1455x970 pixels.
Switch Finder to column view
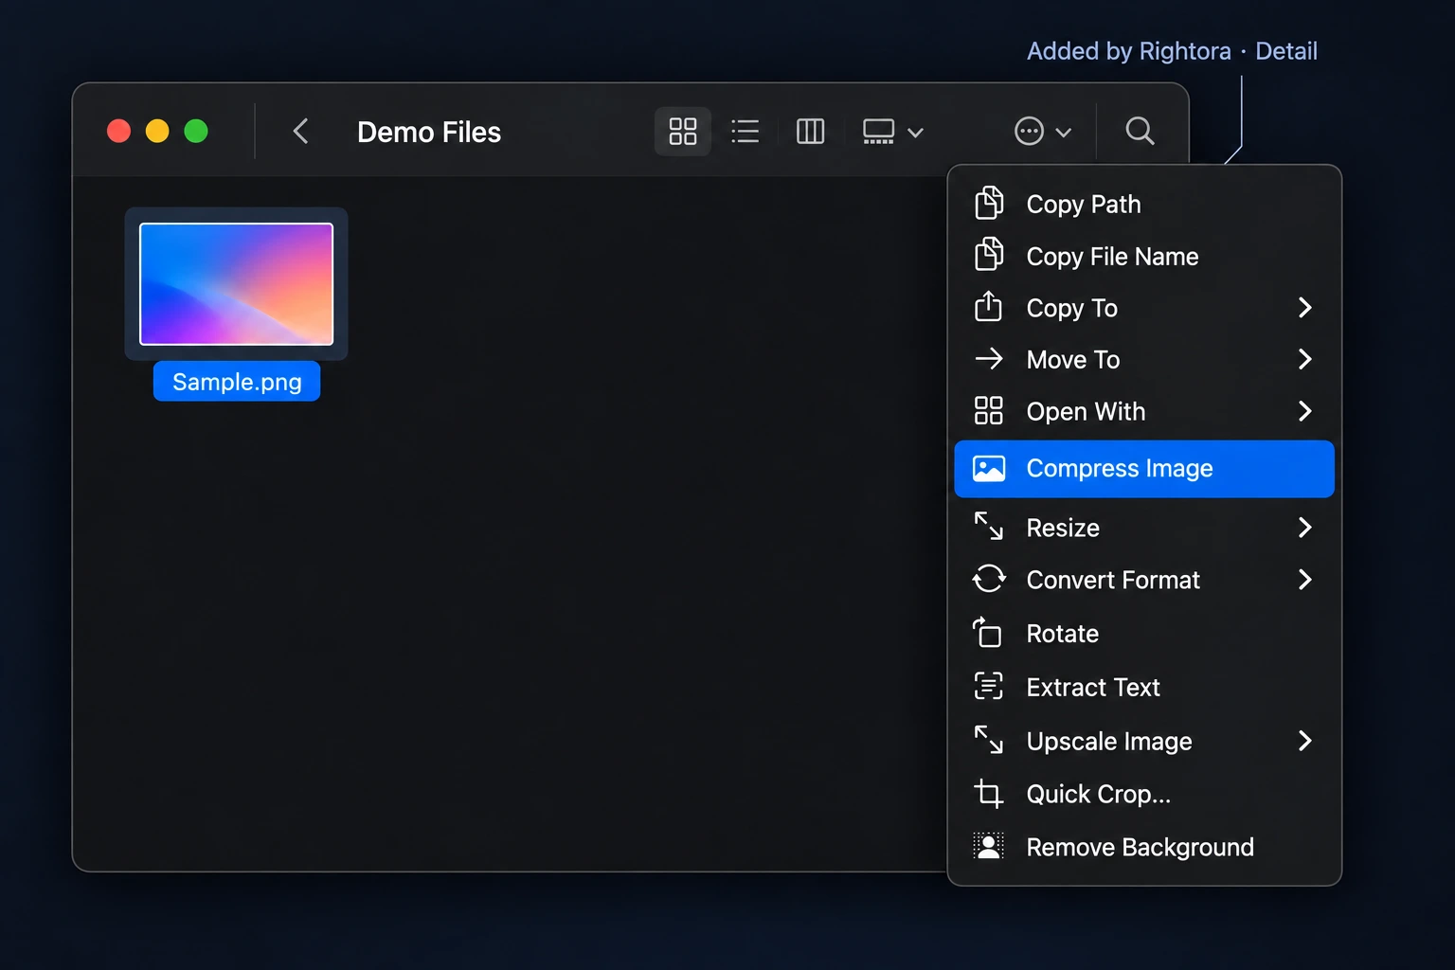click(x=810, y=131)
